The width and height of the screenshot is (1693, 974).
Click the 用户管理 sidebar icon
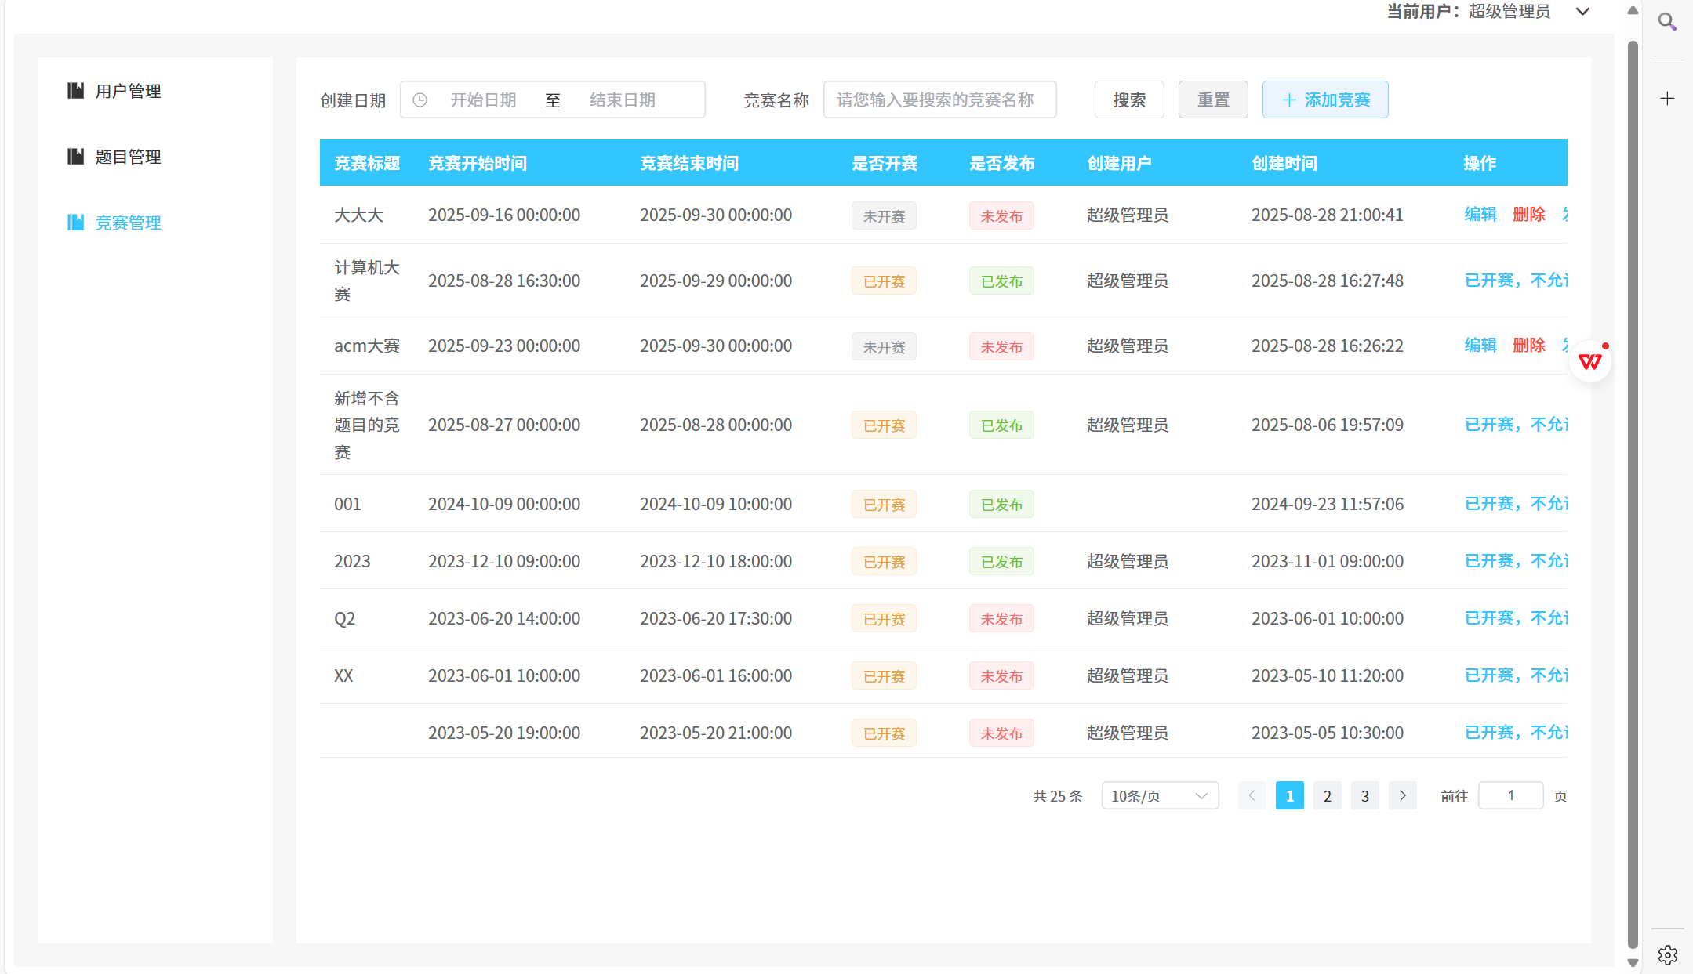click(x=75, y=91)
